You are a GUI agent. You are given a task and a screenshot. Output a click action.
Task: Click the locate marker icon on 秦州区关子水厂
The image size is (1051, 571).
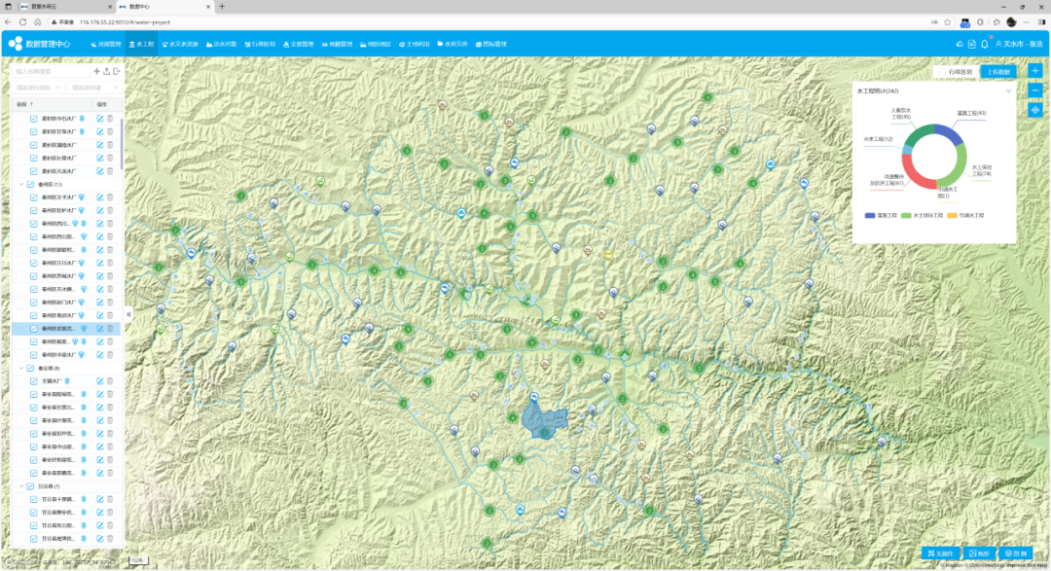(82, 197)
